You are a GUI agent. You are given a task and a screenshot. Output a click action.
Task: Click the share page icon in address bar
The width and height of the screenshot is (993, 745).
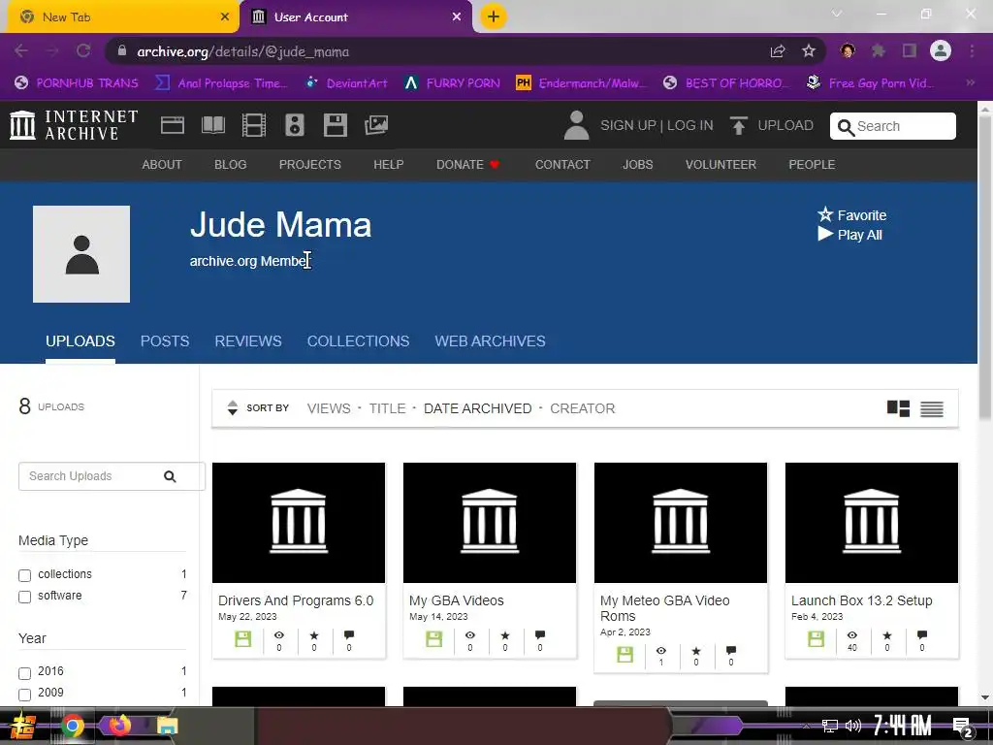click(x=778, y=51)
